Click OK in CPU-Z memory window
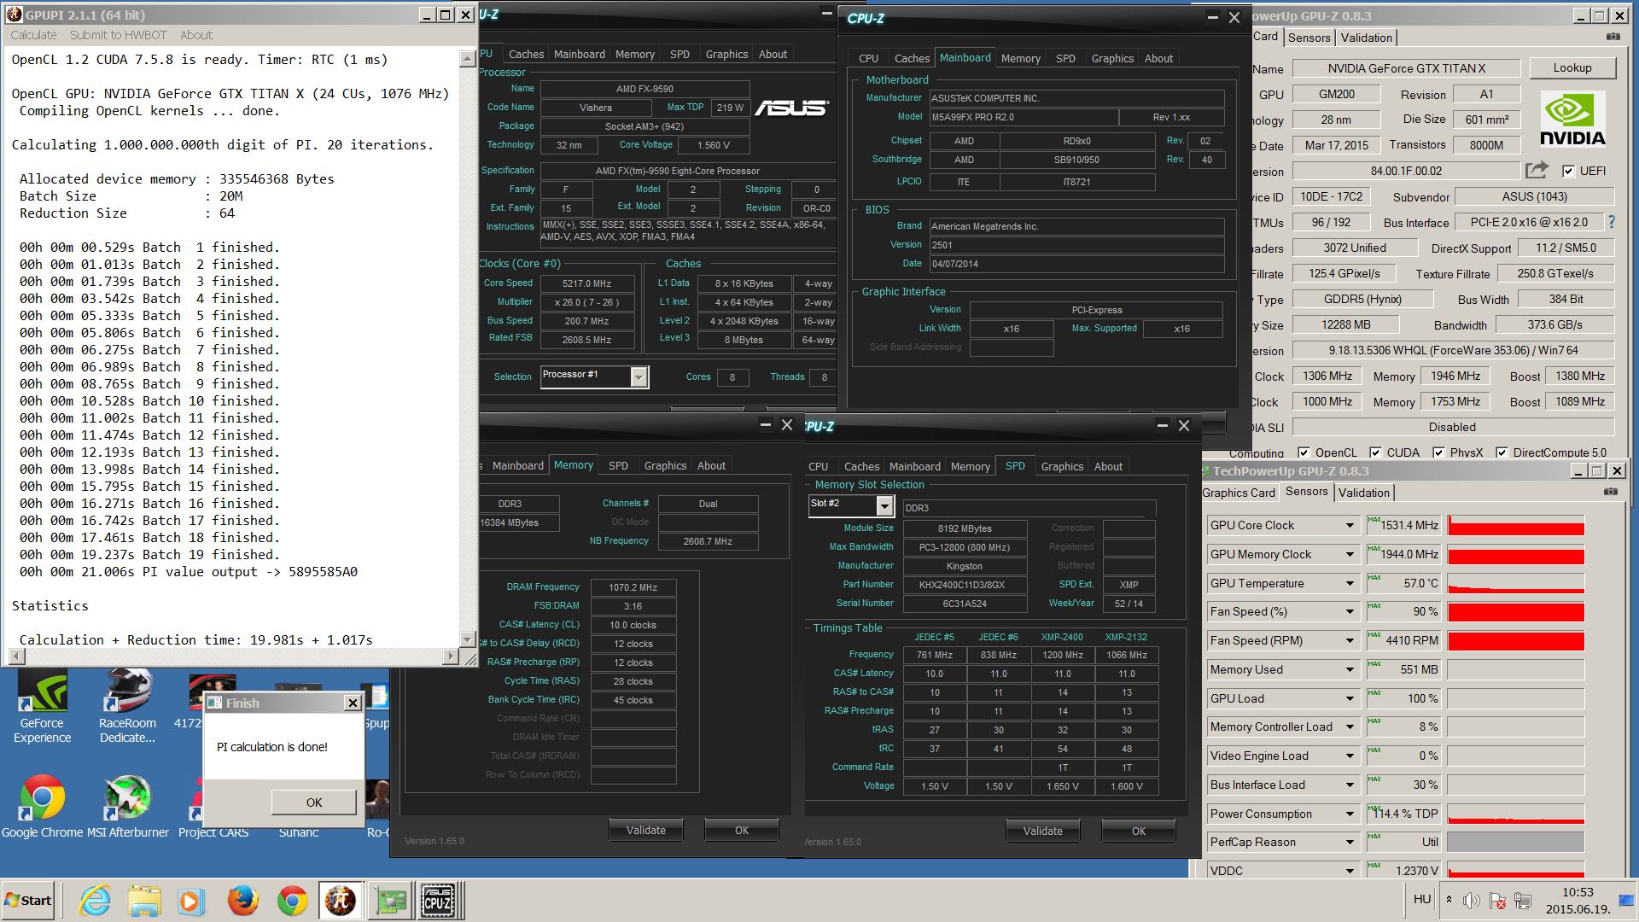This screenshot has height=922, width=1639. pos(741,830)
